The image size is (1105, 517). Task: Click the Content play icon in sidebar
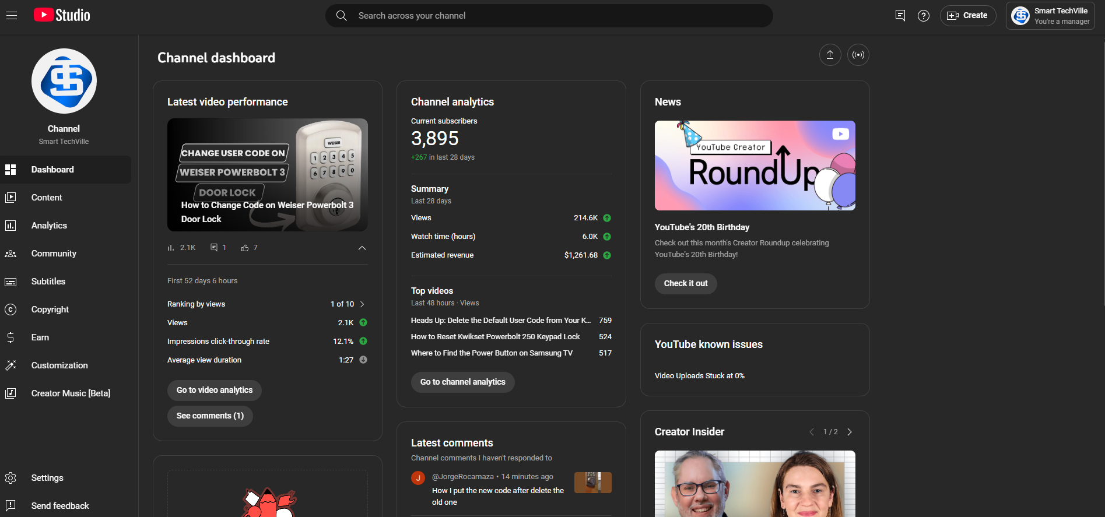click(10, 198)
